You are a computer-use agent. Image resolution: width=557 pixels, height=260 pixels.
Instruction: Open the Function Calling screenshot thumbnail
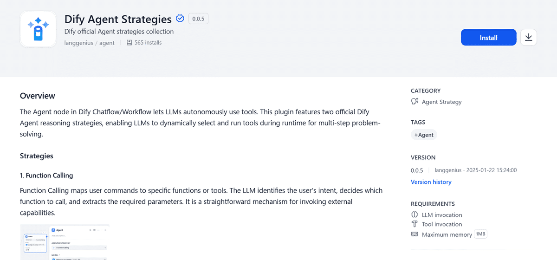click(65, 242)
